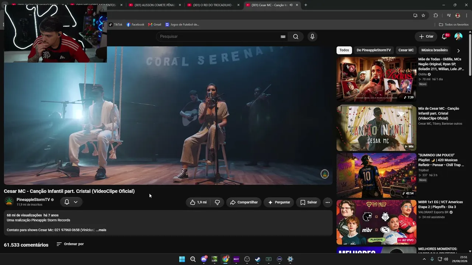Open Jogos de Futebol bookmark
The width and height of the screenshot is (472, 265).
[x=182, y=25]
